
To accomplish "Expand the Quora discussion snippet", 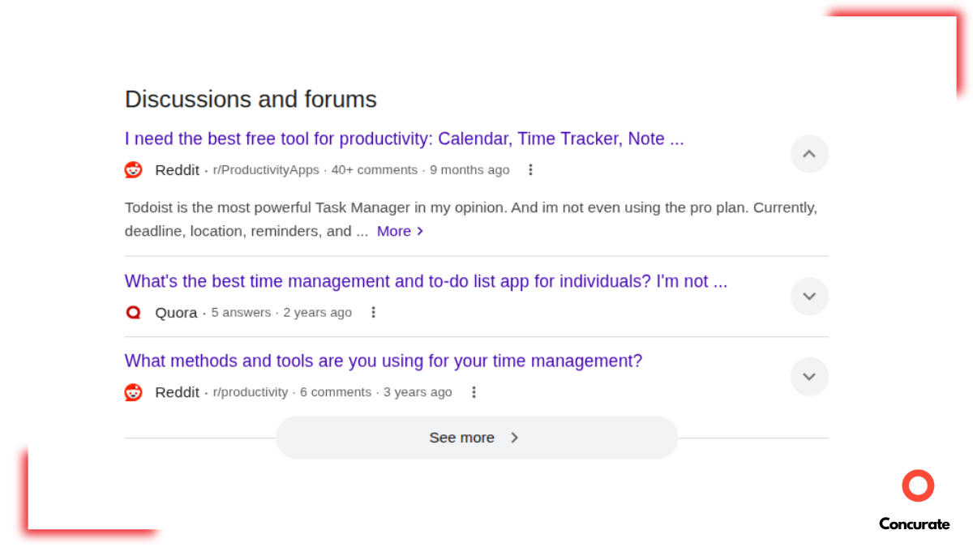I will [809, 297].
